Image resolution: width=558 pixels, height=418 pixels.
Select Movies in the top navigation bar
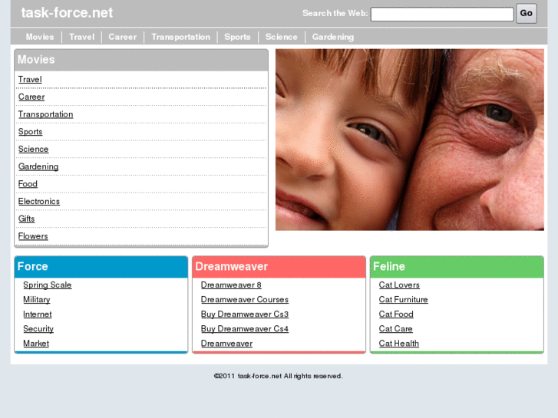pyautogui.click(x=40, y=37)
